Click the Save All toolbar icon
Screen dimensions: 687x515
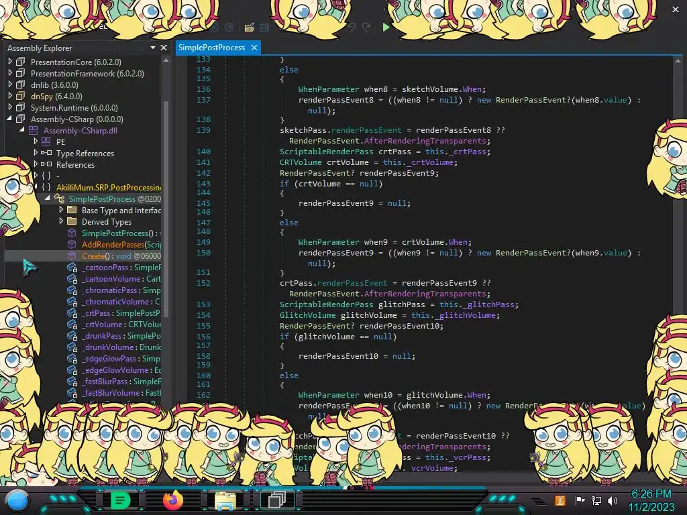(264, 27)
